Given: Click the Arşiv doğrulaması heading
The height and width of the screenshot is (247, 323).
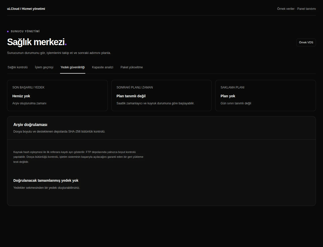Looking at the screenshot, I should click(x=30, y=125).
